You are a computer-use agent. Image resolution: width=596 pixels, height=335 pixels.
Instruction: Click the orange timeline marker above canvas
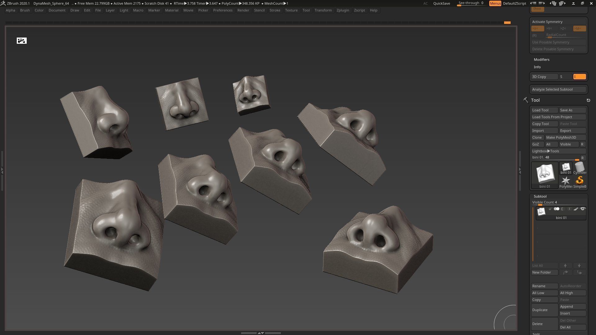(507, 23)
